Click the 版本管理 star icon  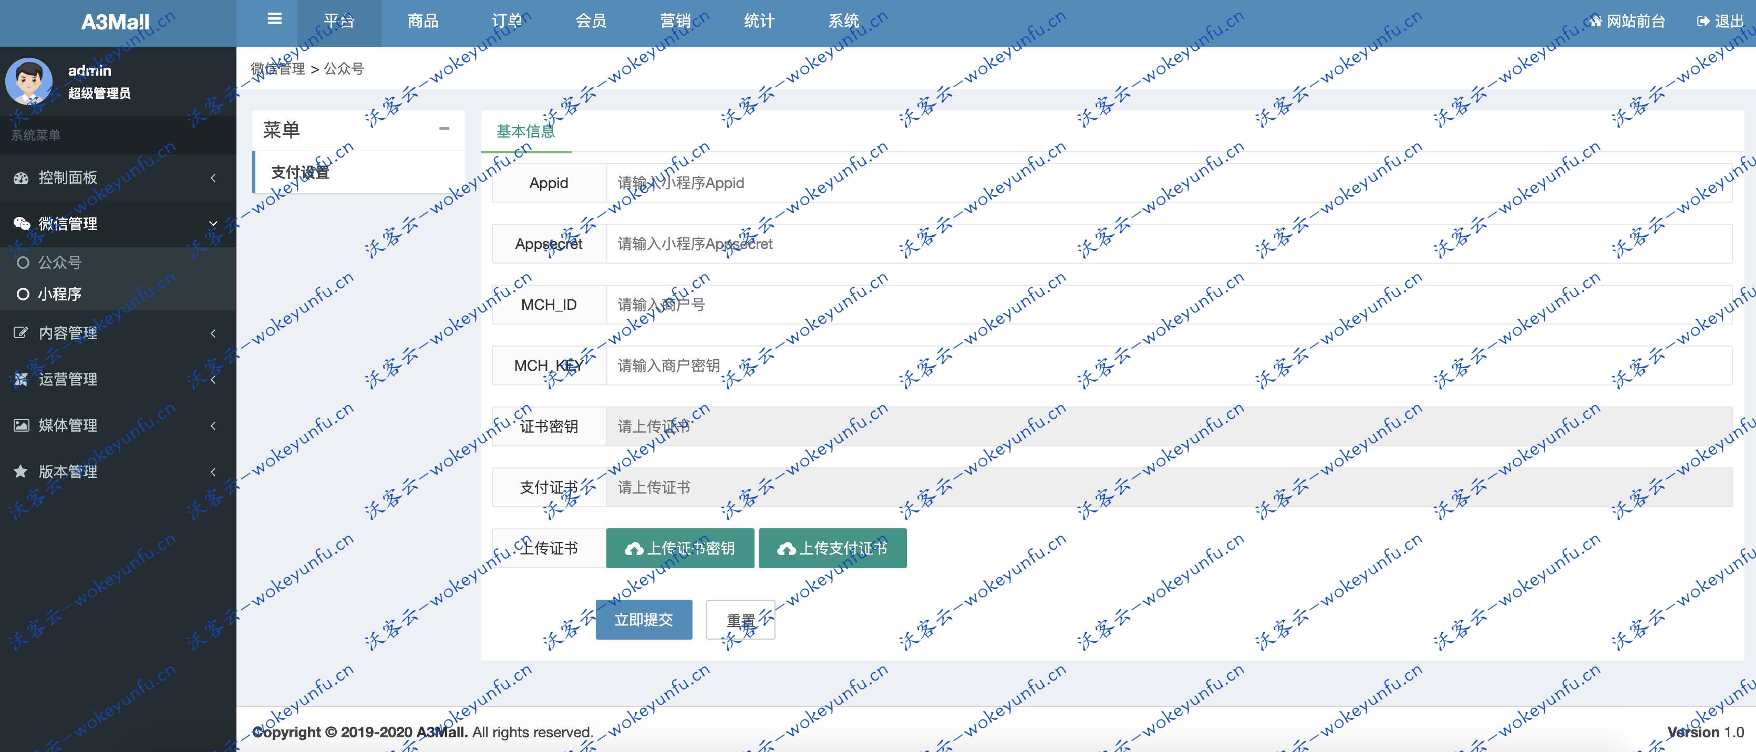click(x=21, y=472)
